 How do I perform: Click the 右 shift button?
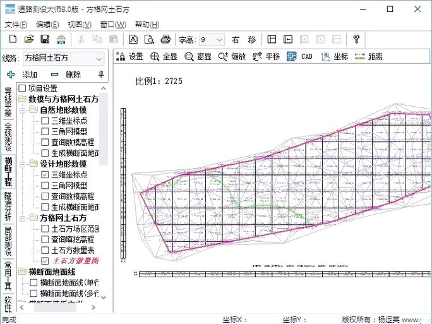pyautogui.click(x=236, y=40)
